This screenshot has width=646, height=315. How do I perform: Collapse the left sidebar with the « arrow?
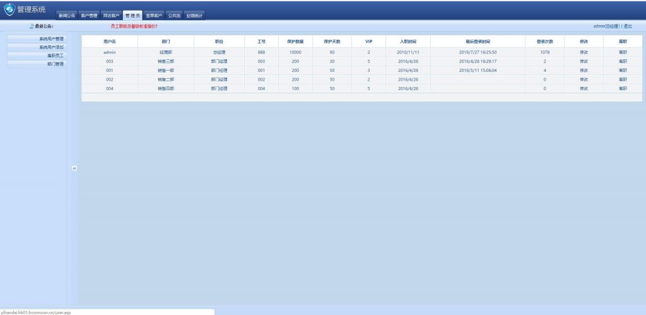tap(74, 168)
